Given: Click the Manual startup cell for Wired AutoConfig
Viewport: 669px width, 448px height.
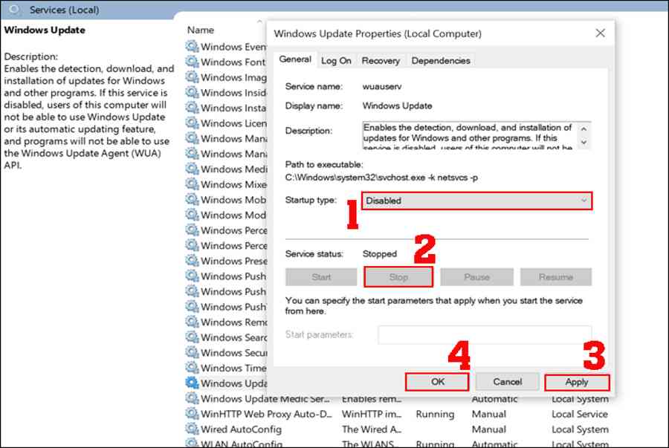Looking at the screenshot, I should [x=489, y=429].
